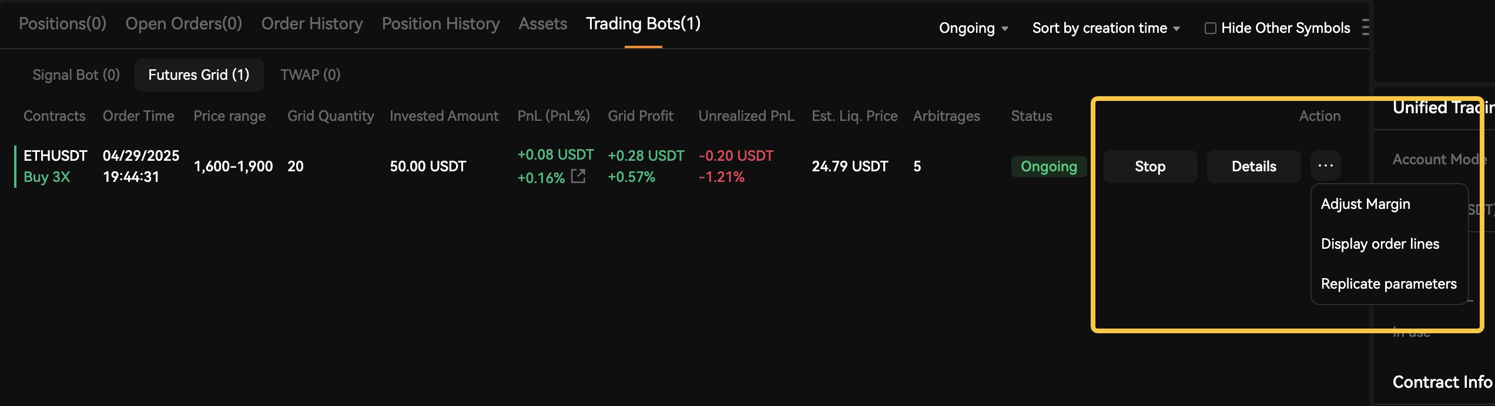This screenshot has height=406, width=1495.
Task: Choose Adjust Margin from the menu
Action: click(1365, 204)
